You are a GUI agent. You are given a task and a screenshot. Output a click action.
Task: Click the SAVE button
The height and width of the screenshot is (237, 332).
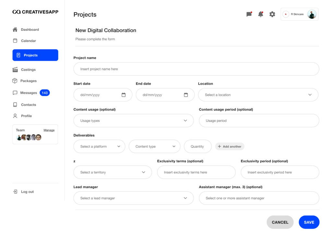tap(309, 222)
